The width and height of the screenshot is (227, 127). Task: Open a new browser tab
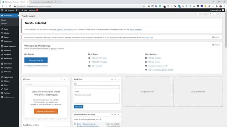[x=60, y=2]
